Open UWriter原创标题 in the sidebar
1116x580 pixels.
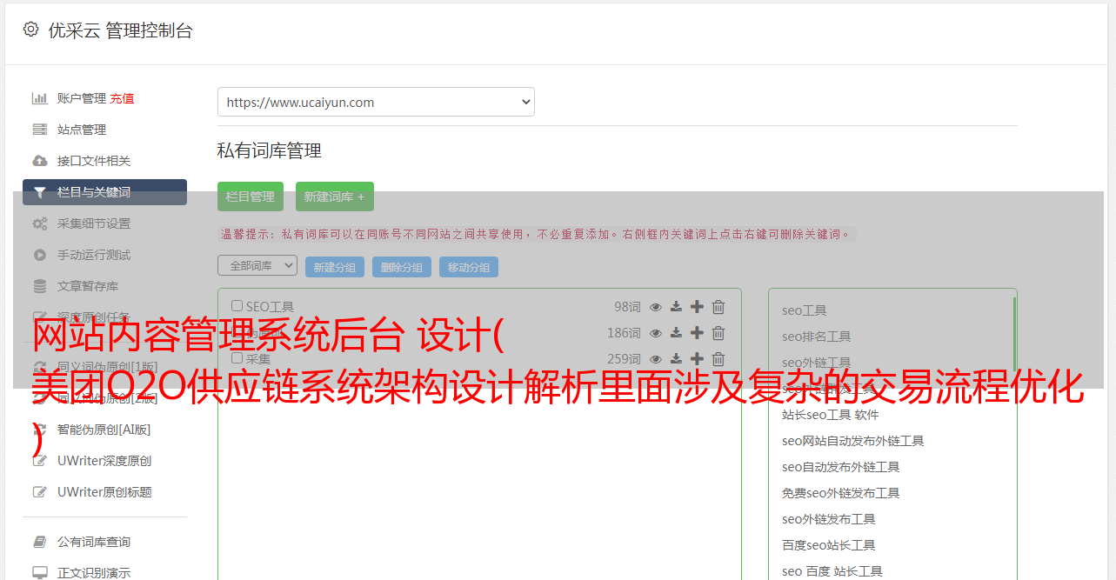point(104,492)
